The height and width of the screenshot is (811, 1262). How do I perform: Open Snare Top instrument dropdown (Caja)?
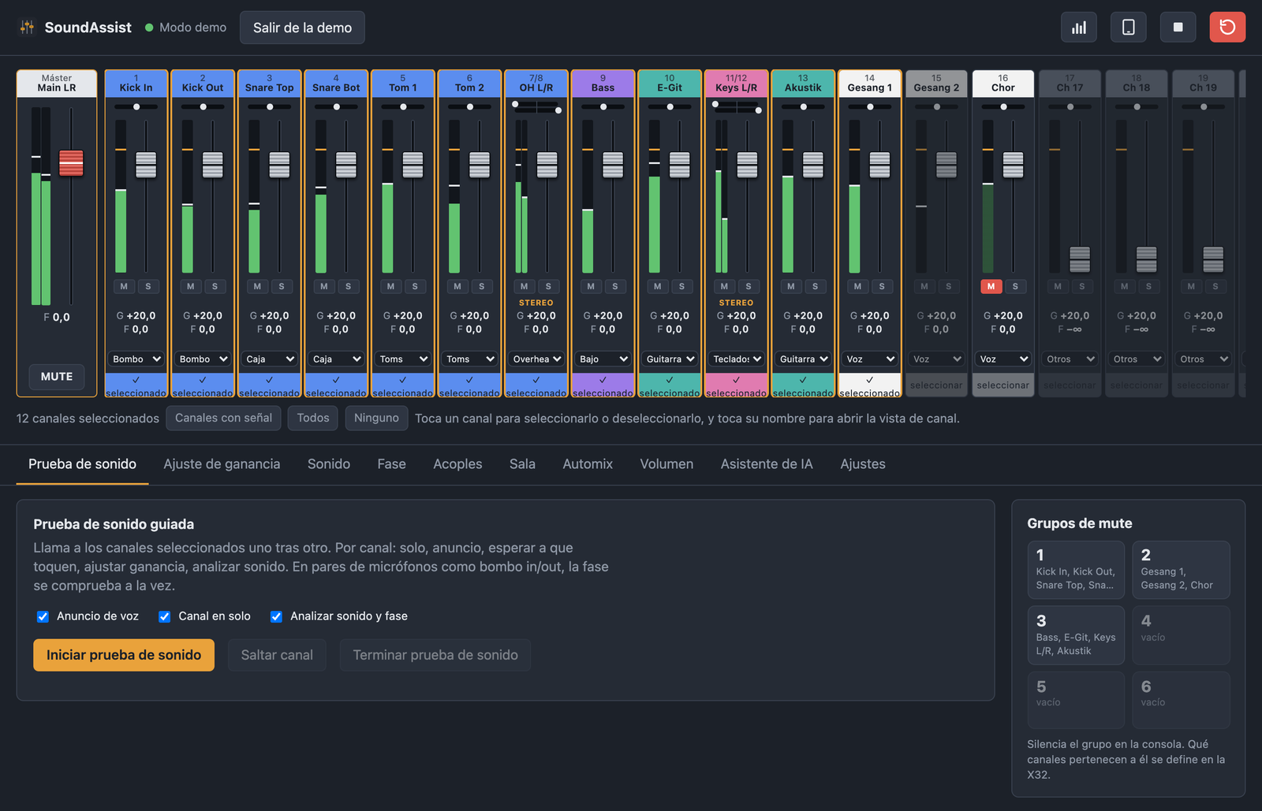(270, 359)
